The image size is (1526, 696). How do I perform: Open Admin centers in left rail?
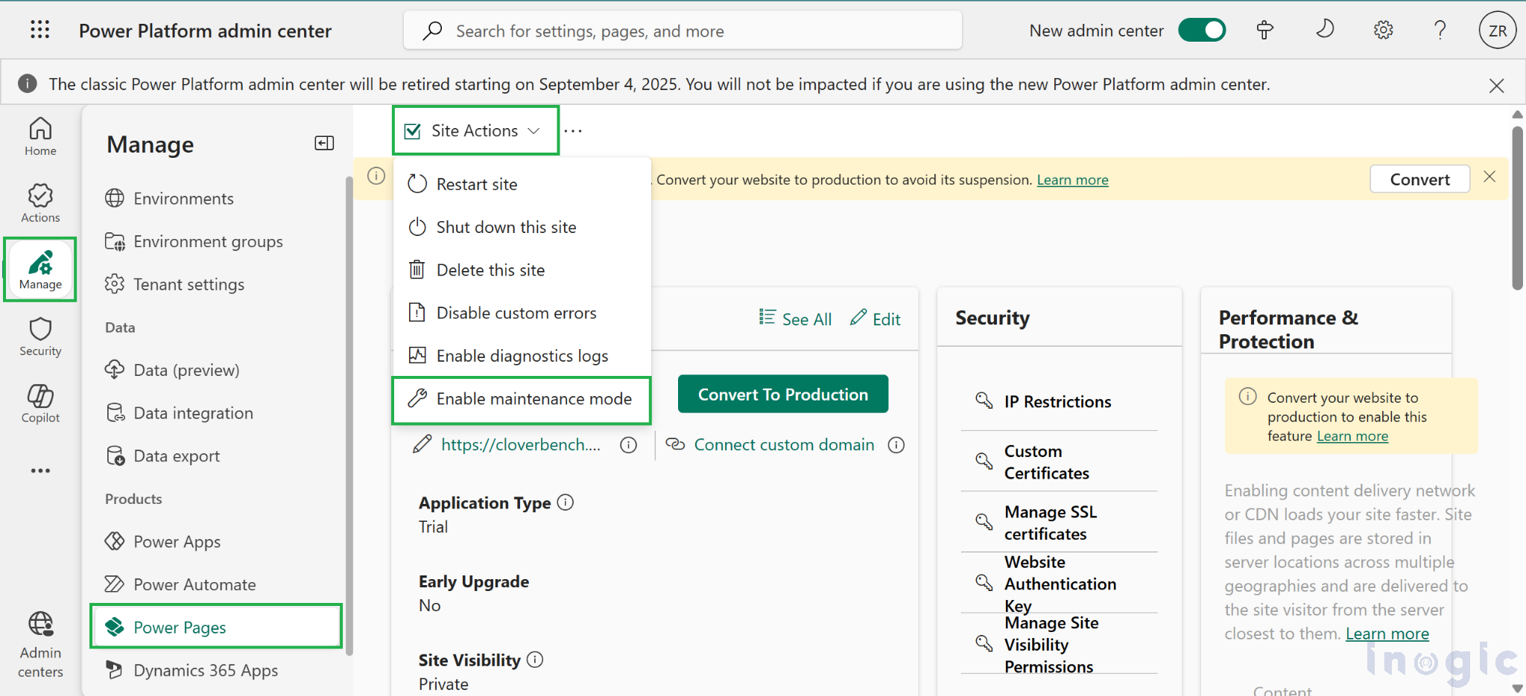(x=40, y=645)
